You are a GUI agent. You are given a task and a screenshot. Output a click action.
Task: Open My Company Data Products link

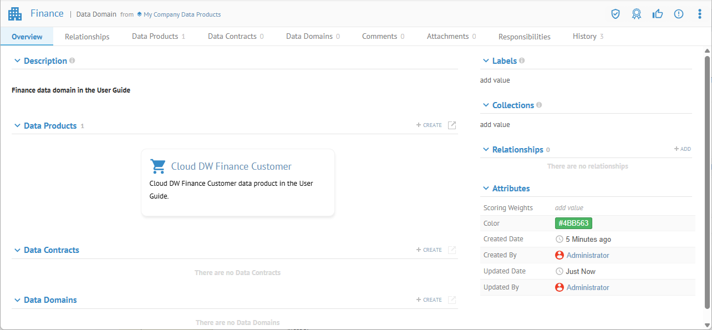(x=181, y=14)
